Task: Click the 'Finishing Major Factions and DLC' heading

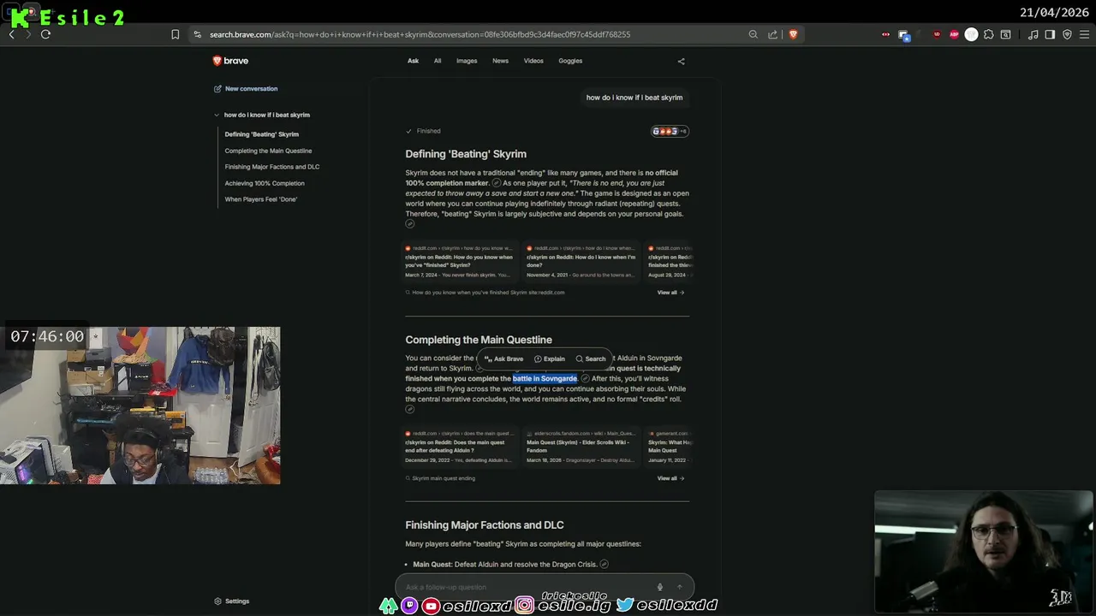Action: tap(485, 525)
